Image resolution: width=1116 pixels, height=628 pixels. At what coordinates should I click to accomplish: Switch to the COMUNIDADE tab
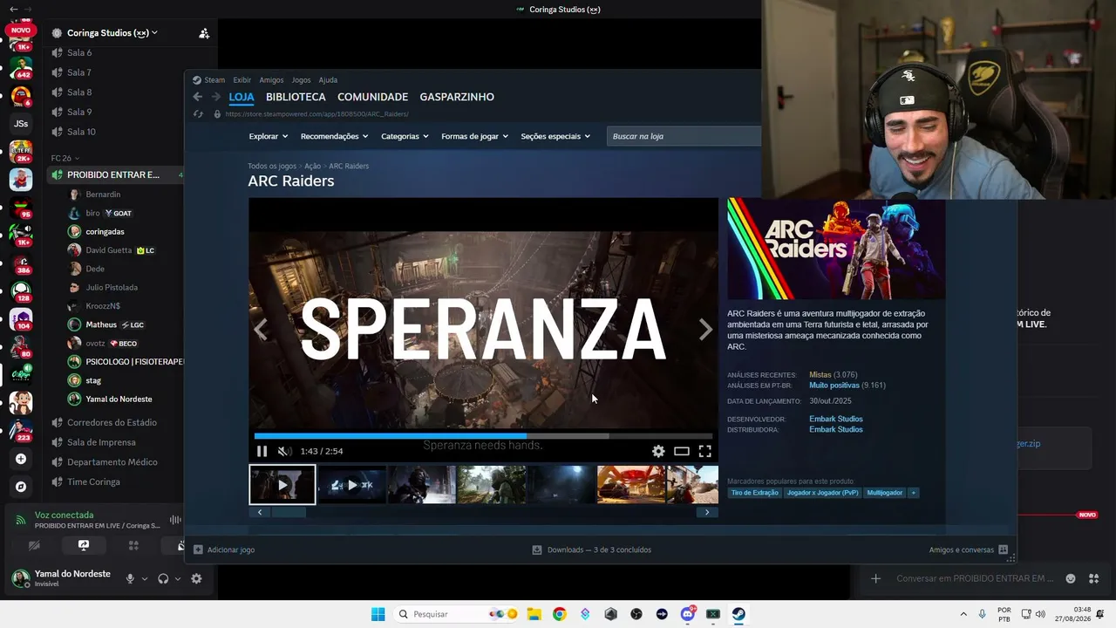(372, 97)
